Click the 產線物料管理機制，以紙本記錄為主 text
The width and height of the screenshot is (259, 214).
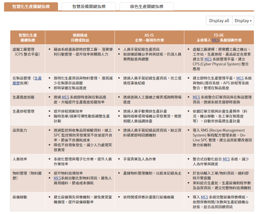point(152,173)
